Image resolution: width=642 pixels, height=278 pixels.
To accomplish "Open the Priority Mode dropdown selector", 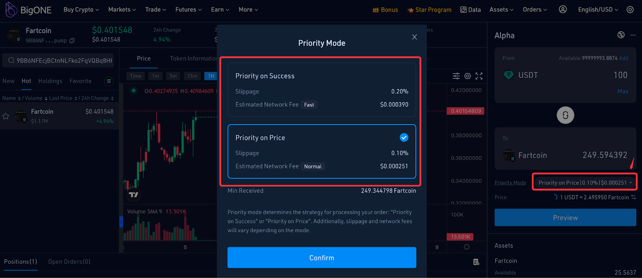I will coord(584,183).
